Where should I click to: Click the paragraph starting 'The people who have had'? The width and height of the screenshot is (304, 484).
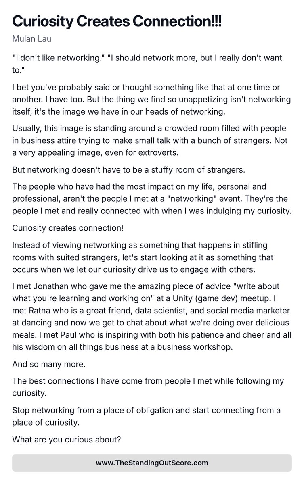(152, 199)
